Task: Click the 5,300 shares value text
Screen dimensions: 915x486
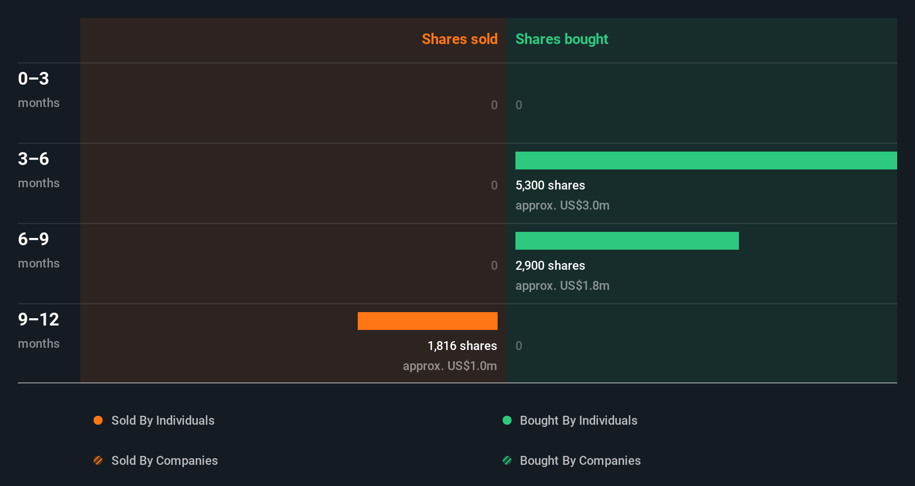Action: pos(550,185)
